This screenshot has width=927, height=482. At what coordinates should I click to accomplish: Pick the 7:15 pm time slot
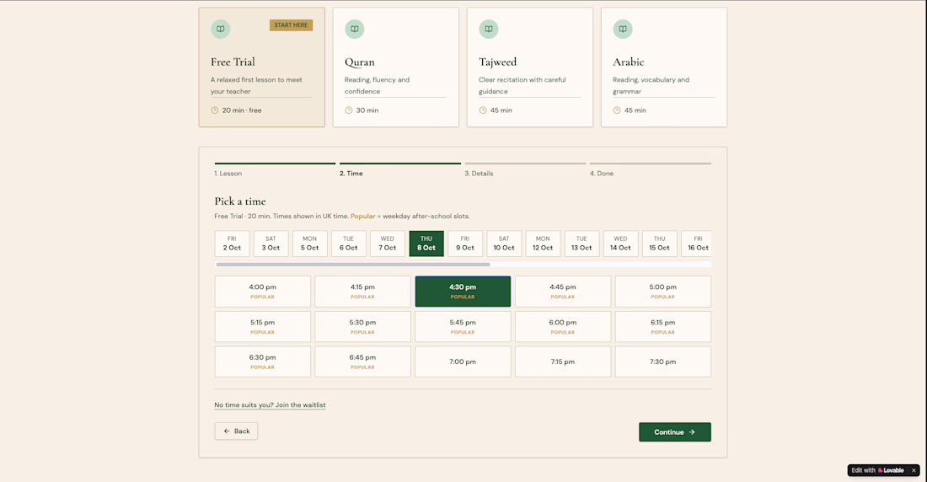click(x=563, y=361)
